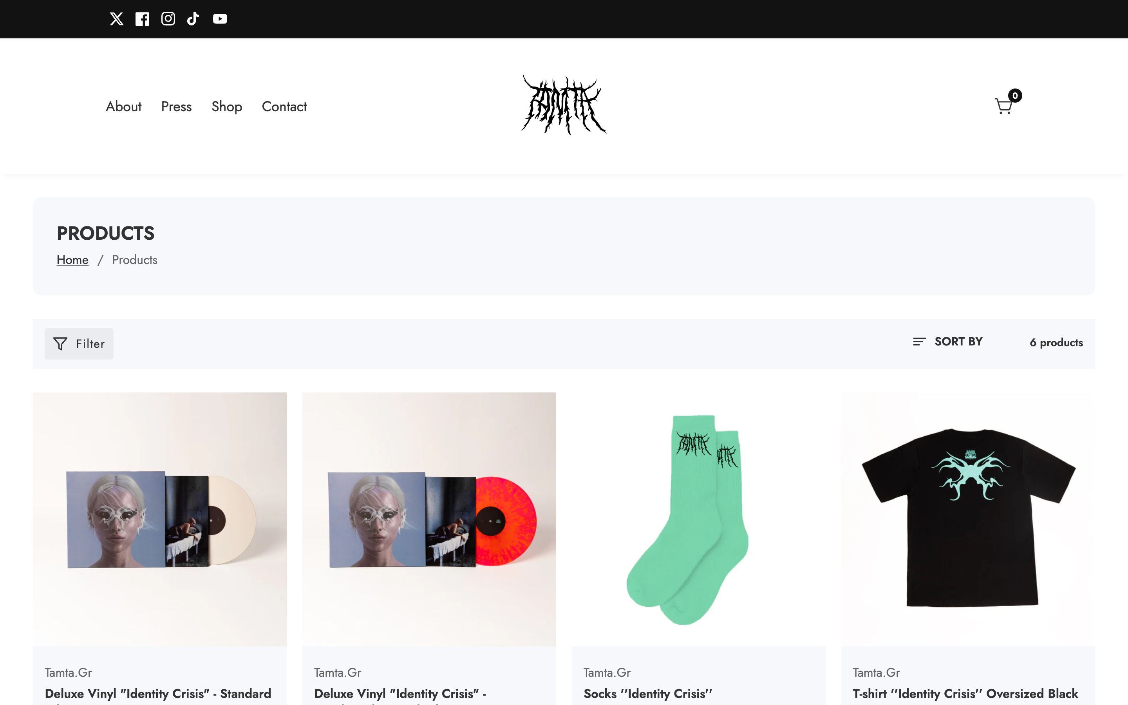
Task: Select Shop in the navigation
Action: (x=226, y=106)
